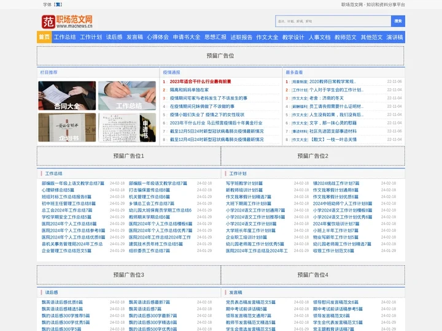
Task: Open the 工作总结 section heading
Action: point(53,173)
